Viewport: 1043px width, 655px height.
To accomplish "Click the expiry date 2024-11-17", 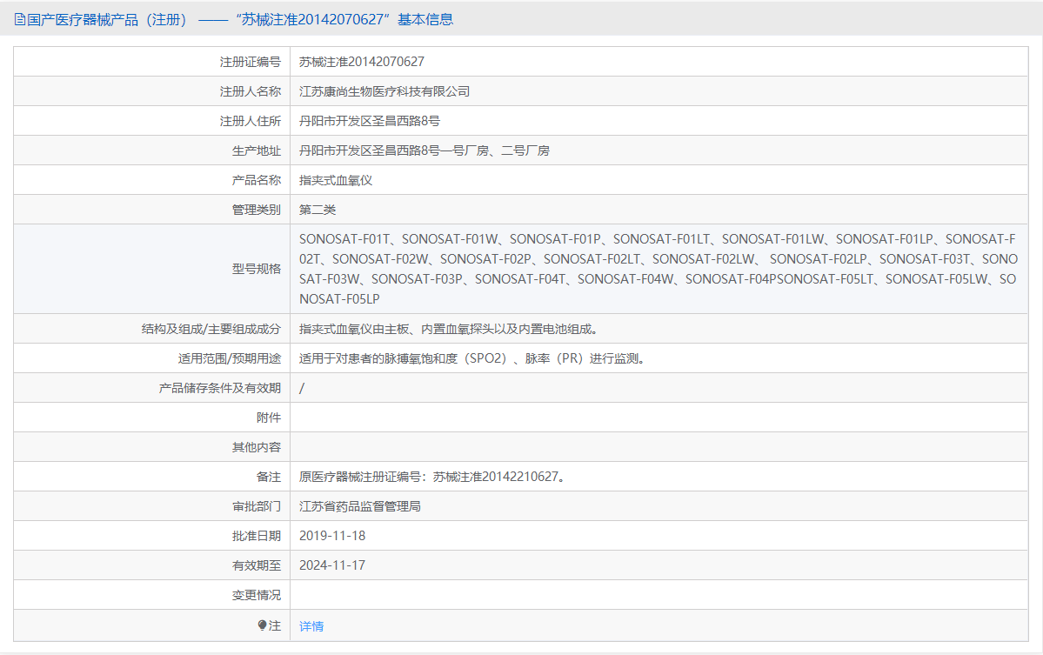I will pos(331,565).
